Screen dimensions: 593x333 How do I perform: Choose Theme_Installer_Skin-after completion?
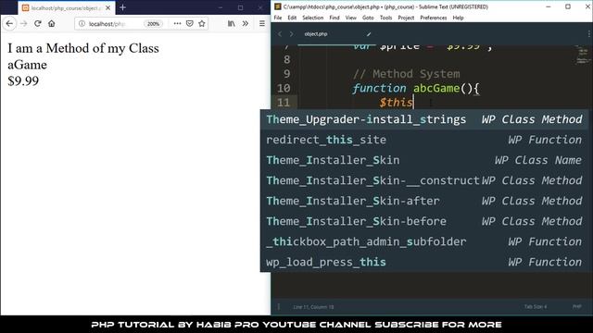coord(424,202)
